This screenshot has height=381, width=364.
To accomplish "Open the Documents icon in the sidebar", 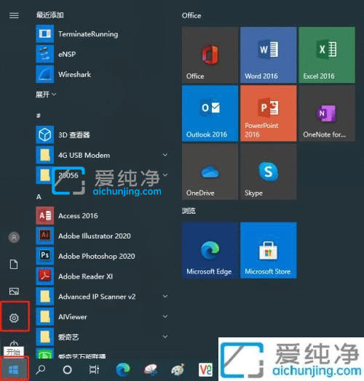I will click(14, 265).
